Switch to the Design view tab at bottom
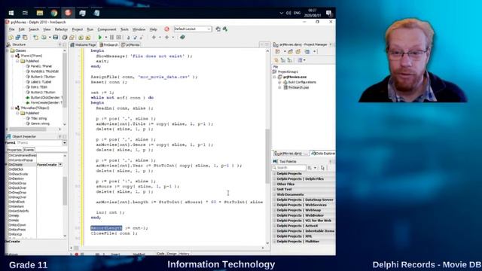This screenshot has width=482, height=271. click(x=172, y=254)
